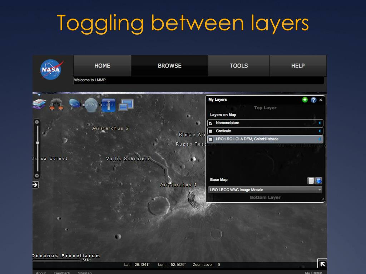Click the Zoom Level 5 readout

[x=206, y=265]
